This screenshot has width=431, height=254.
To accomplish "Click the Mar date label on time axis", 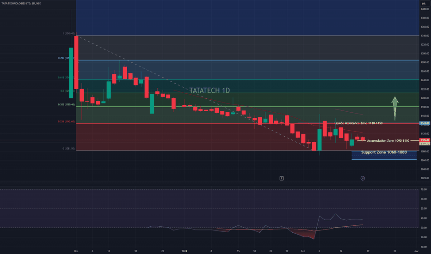I will click(416, 251).
